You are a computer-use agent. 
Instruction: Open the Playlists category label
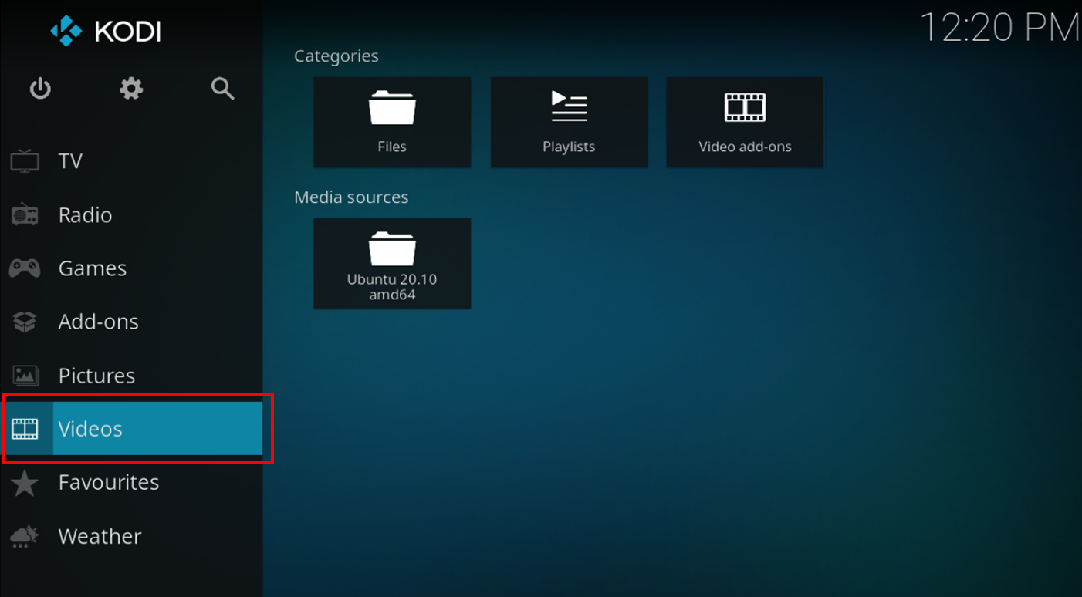tap(569, 147)
